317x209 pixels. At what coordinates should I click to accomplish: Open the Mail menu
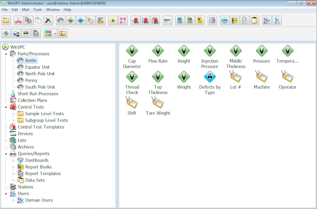[x=25, y=9]
